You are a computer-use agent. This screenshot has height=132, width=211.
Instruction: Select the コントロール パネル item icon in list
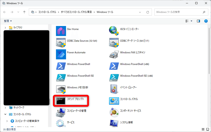[114, 101]
